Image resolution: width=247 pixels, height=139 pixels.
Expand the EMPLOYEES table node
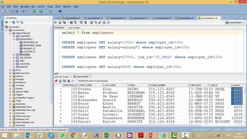click(14, 55)
